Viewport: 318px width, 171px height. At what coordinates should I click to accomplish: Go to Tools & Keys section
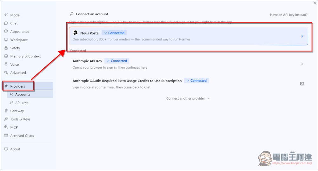[x=28, y=119]
